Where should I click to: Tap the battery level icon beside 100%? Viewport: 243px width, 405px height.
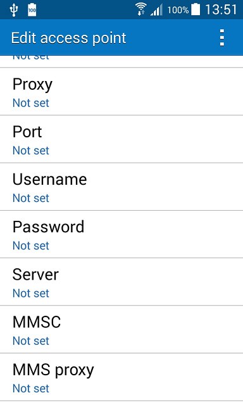[x=196, y=9]
